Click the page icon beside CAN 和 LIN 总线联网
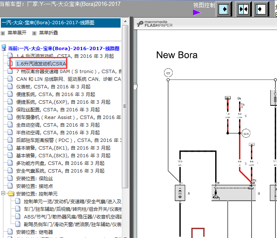The width and height of the screenshot is (277, 238). click(x=10, y=79)
